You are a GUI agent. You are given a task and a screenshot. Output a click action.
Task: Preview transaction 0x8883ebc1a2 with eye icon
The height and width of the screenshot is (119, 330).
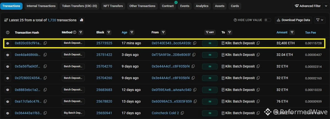8,90
